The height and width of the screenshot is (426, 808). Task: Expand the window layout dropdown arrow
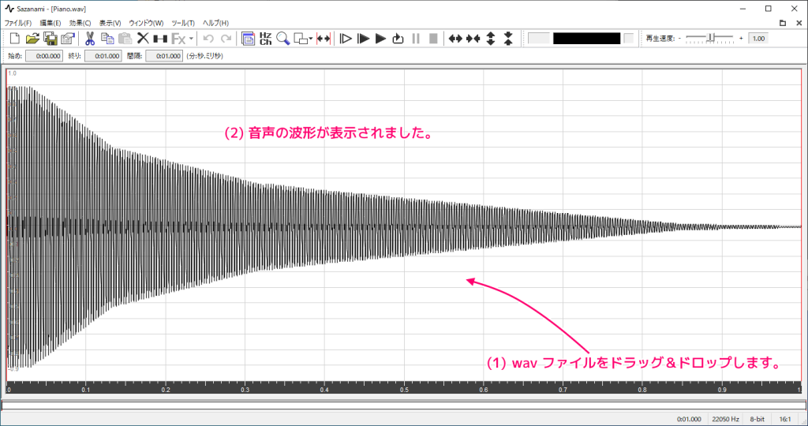pyautogui.click(x=311, y=38)
